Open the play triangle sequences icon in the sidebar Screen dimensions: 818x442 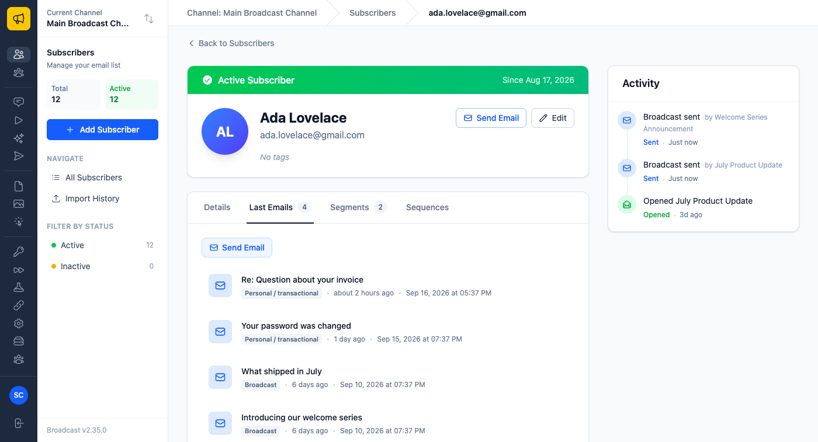[19, 120]
